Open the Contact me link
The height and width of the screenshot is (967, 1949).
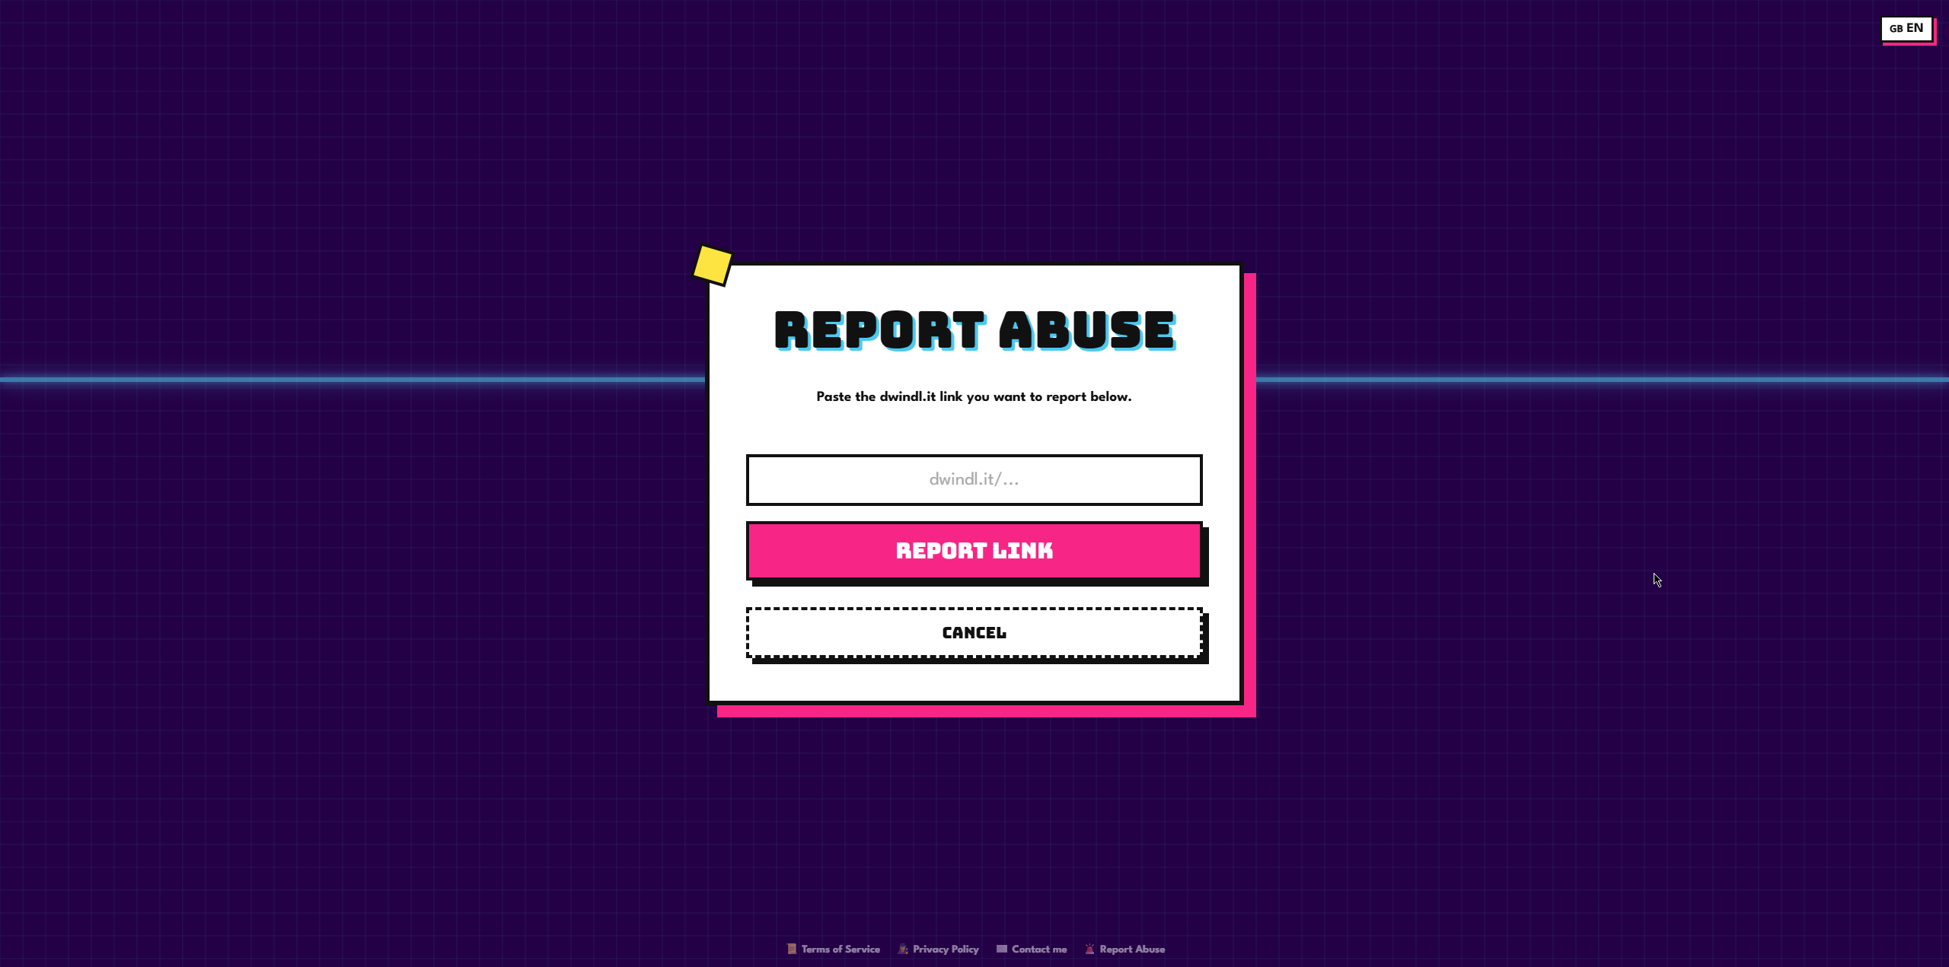pyautogui.click(x=1032, y=949)
